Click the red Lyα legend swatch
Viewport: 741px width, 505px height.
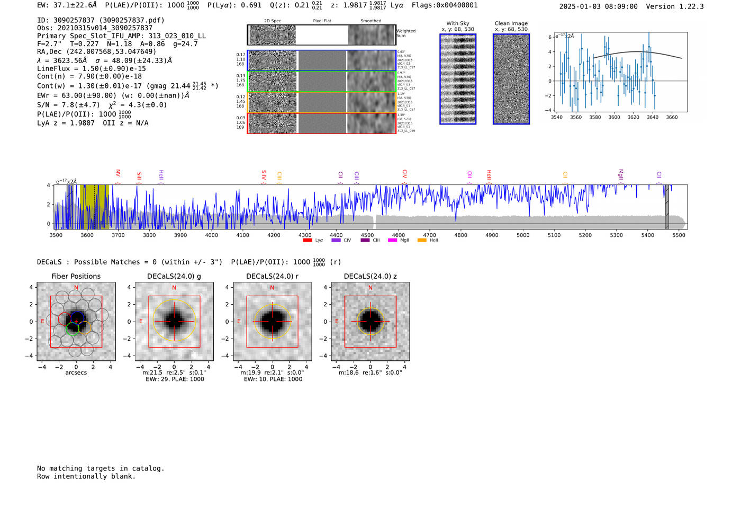307,240
